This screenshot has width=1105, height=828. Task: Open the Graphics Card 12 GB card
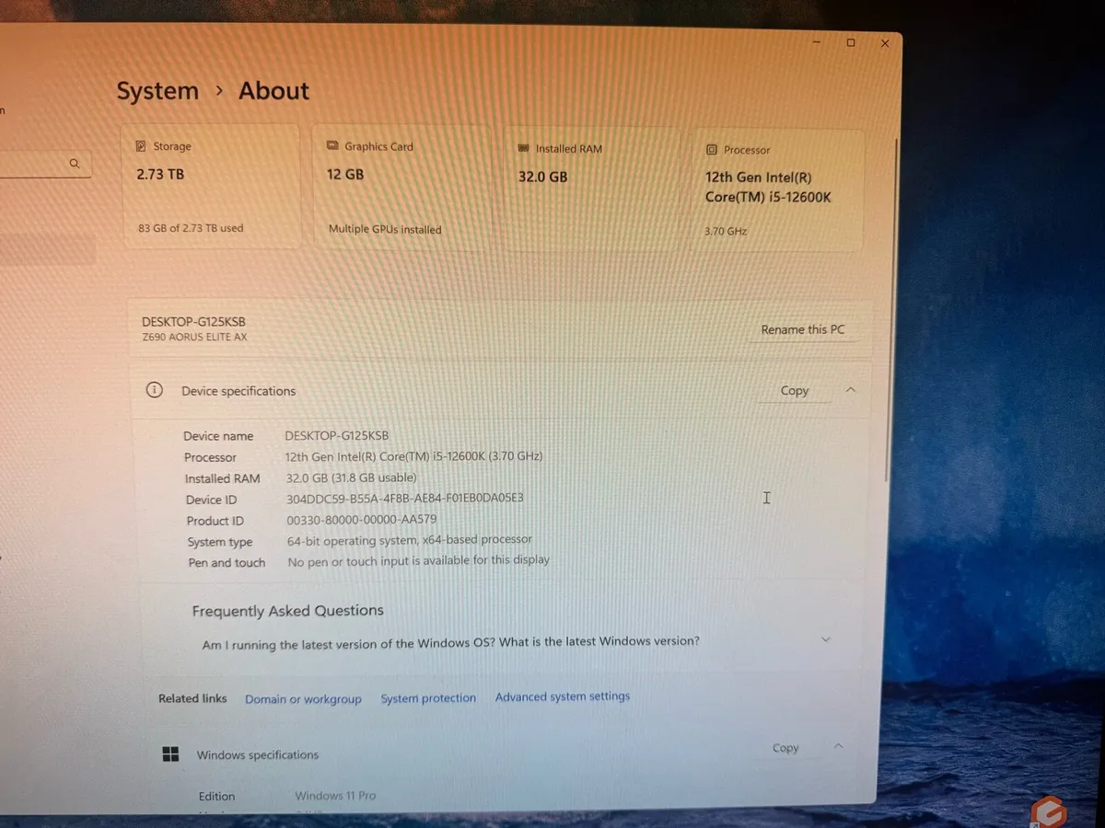coord(401,188)
